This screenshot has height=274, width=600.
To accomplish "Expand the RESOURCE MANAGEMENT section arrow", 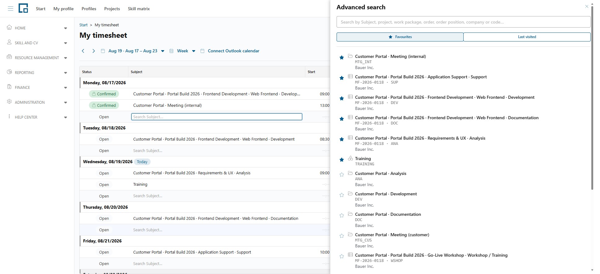I will pyautogui.click(x=65, y=58).
